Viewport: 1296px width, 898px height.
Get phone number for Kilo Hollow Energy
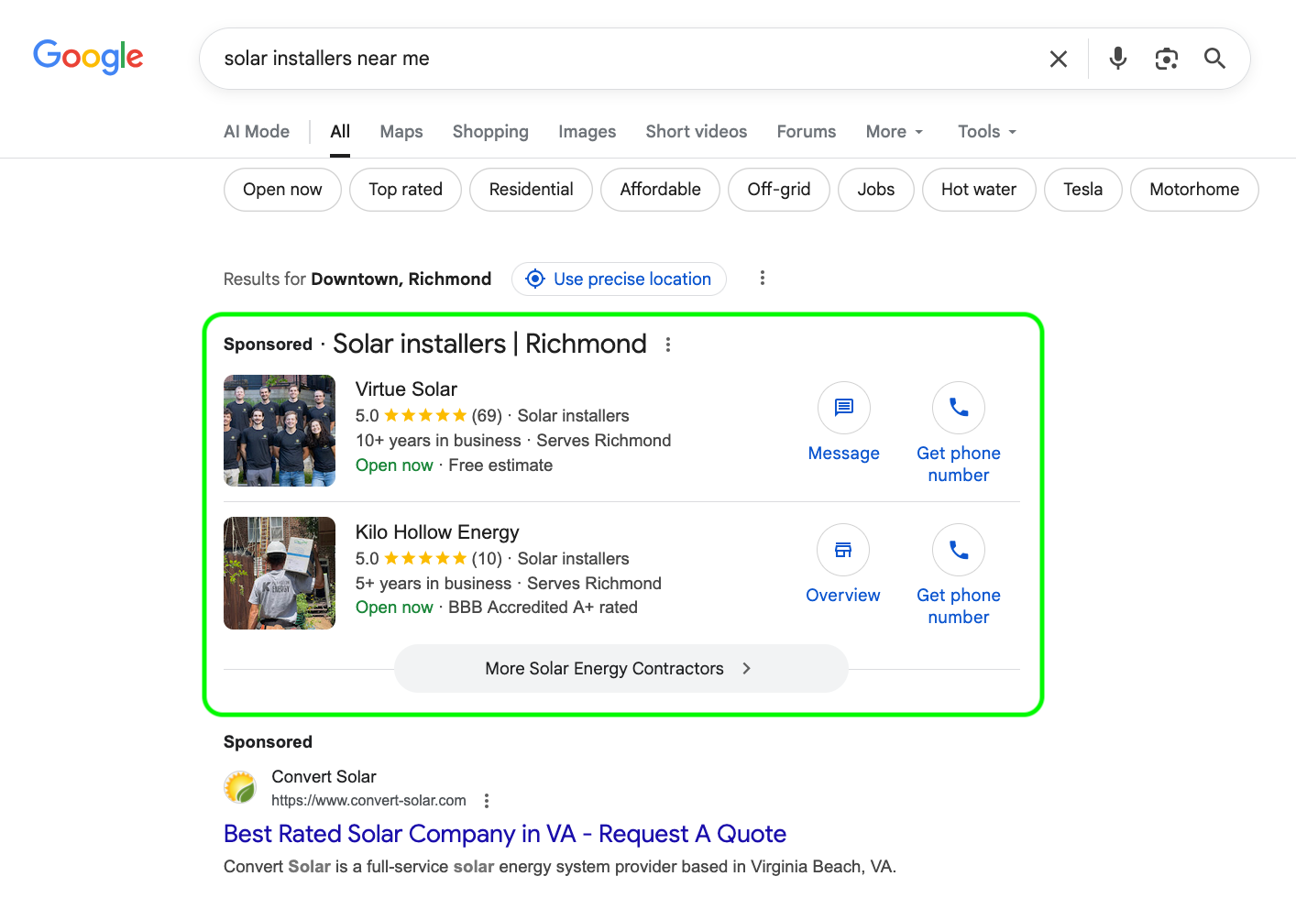coord(958,550)
